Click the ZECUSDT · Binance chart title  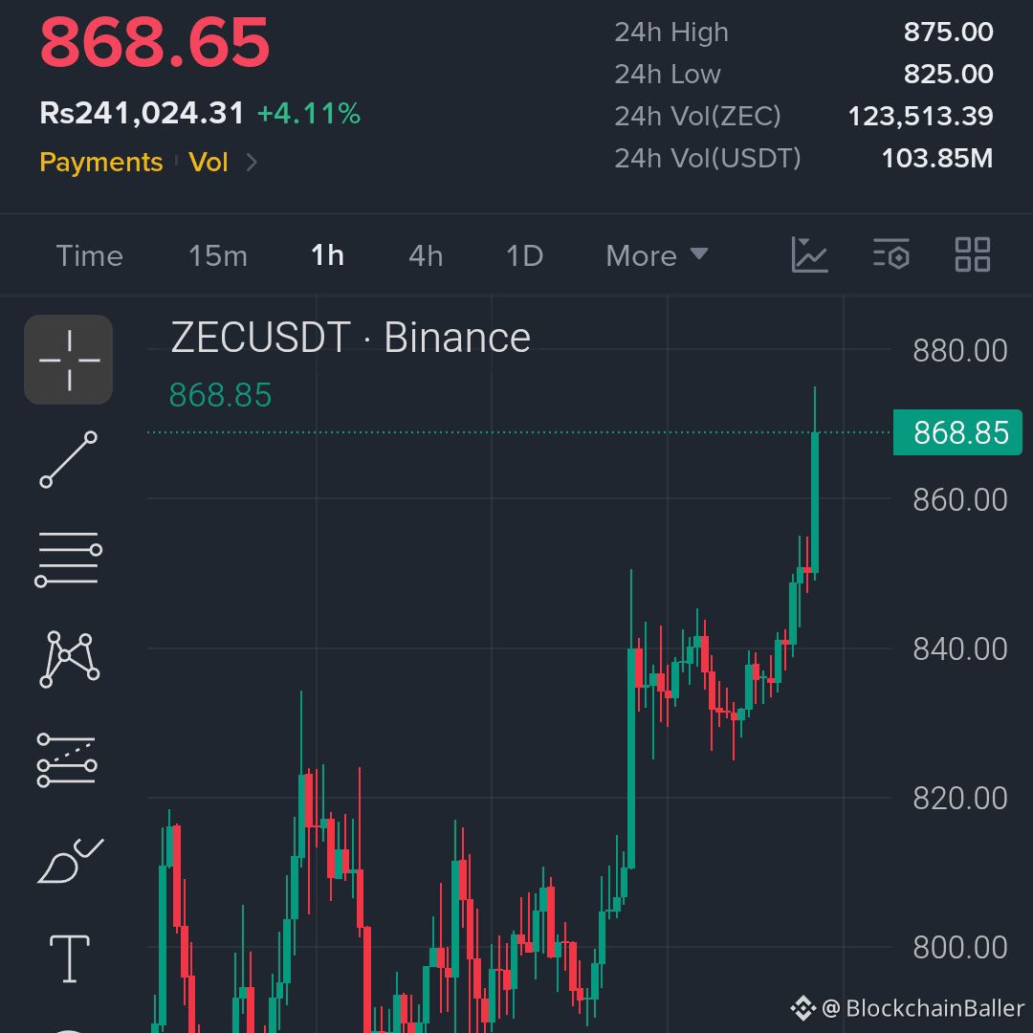tap(350, 338)
